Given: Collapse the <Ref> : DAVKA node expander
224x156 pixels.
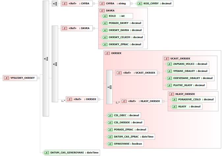Looking at the screenshot, I should [x=94, y=28].
